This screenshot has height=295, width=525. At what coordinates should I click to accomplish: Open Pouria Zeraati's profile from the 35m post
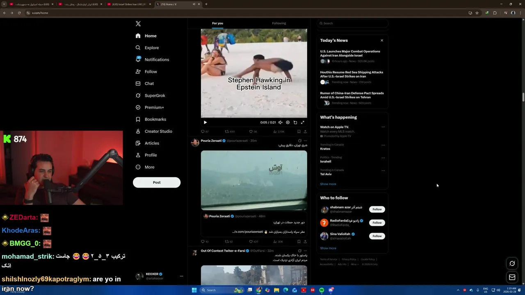(x=211, y=141)
